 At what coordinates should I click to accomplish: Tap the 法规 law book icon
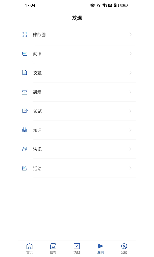[x=25, y=149]
